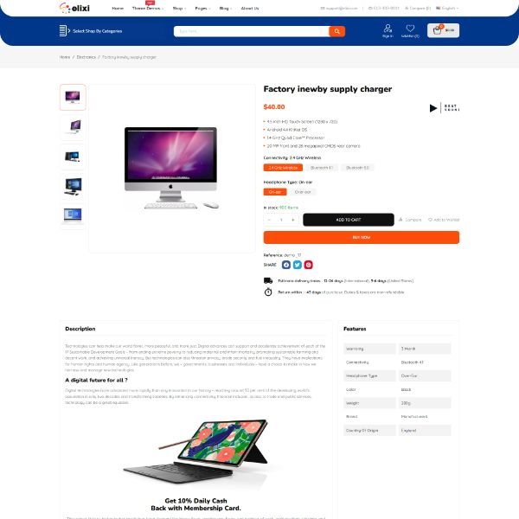
Task: Open the English language dropdown
Action: click(x=447, y=9)
